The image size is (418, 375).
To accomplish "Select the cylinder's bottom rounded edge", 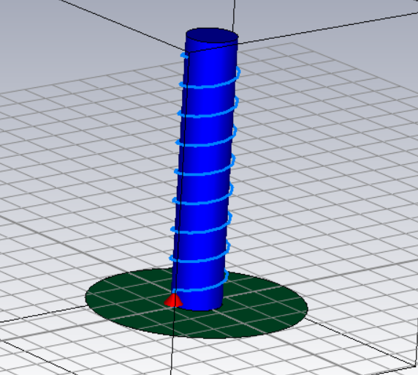I will pyautogui.click(x=199, y=308).
